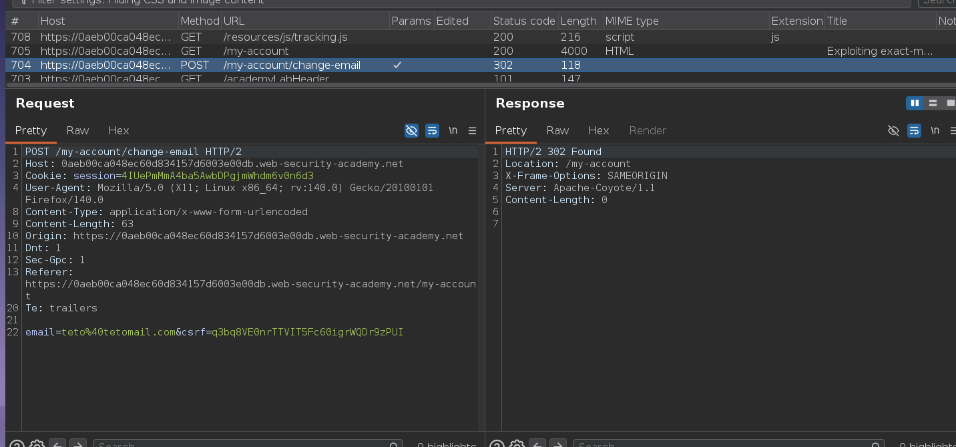The height and width of the screenshot is (447, 956).
Task: Sort history by Length column header
Action: (x=579, y=21)
